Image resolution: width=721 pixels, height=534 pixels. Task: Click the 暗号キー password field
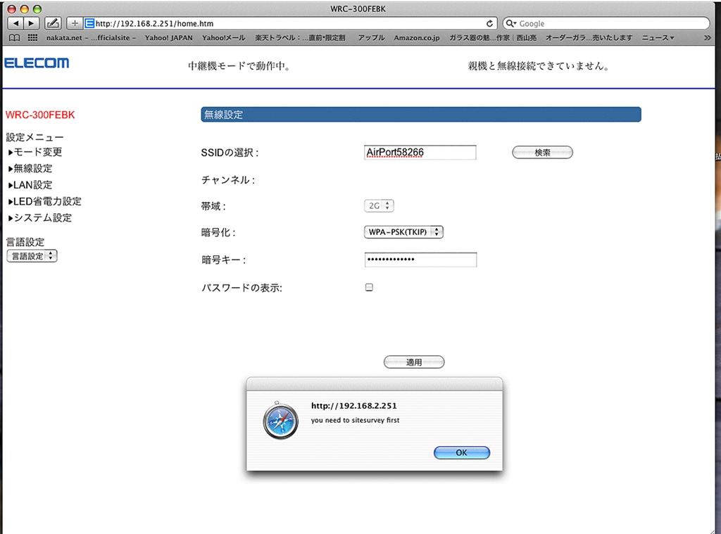421,260
